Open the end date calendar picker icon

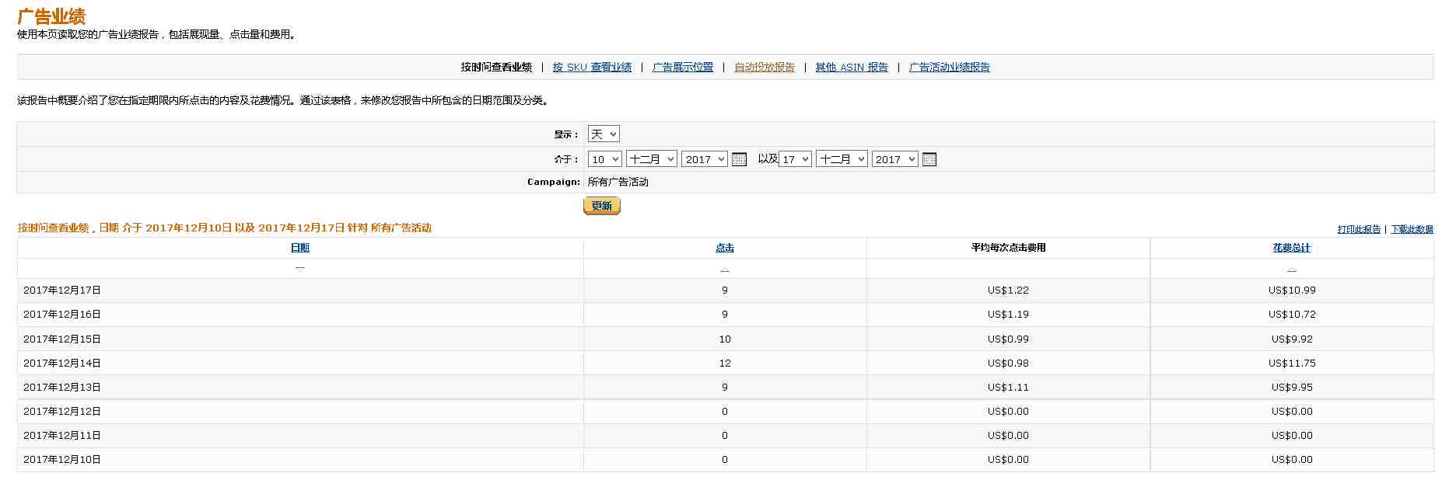point(929,159)
